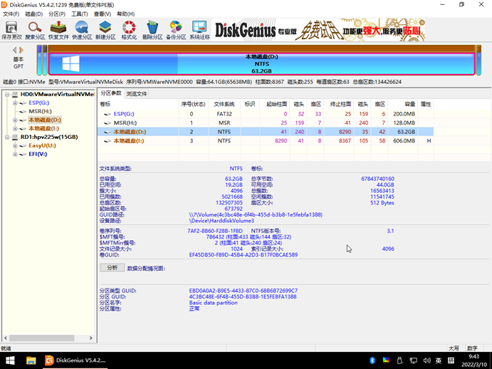
Task: Collapse the RD1:hpv225w disk tree node
Action: tap(7, 137)
